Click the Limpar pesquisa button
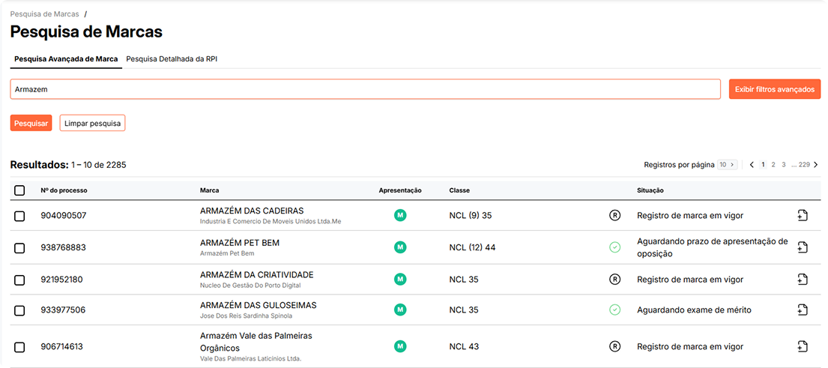 92,123
